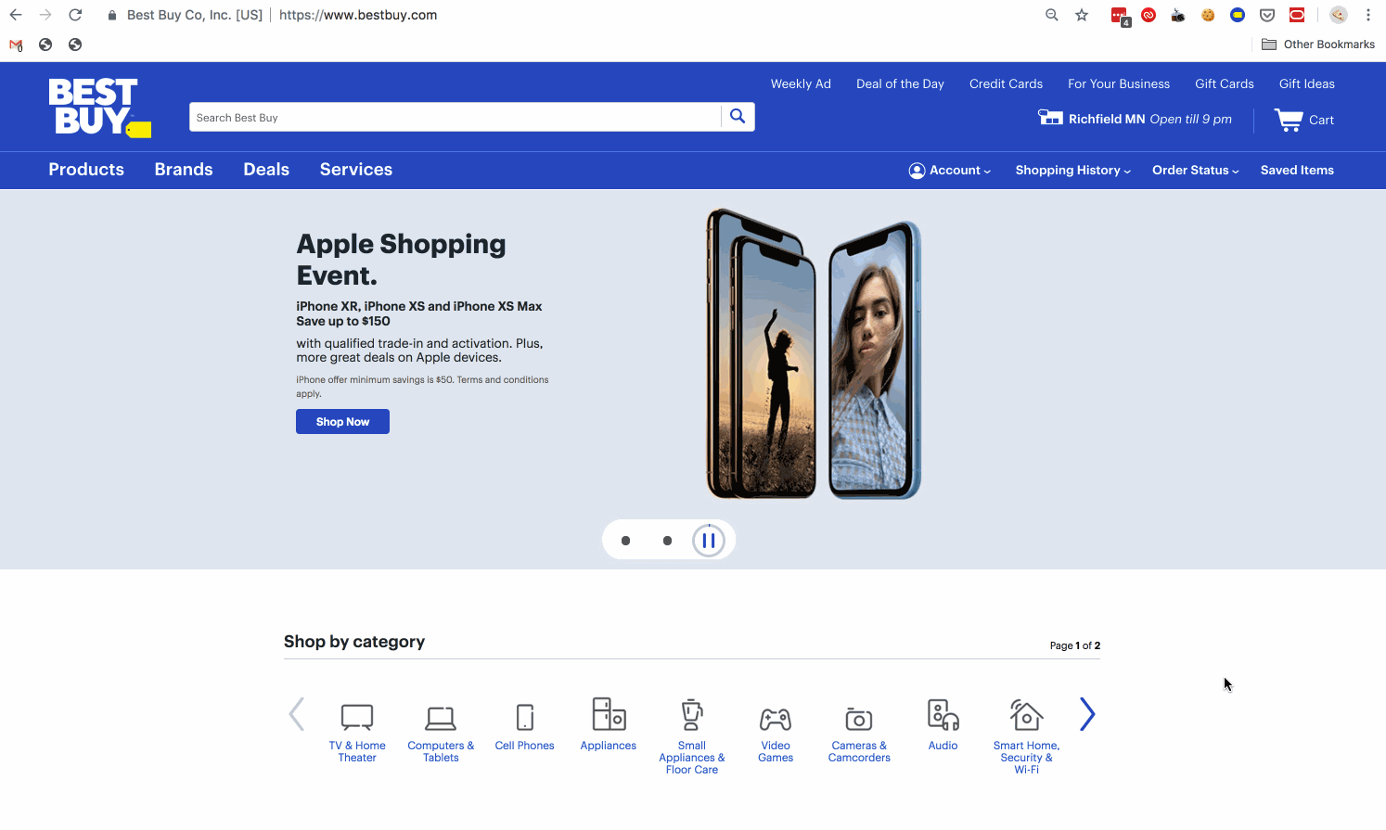Select first carousel slide dot
The width and height of the screenshot is (1386, 830).
pyautogui.click(x=626, y=541)
